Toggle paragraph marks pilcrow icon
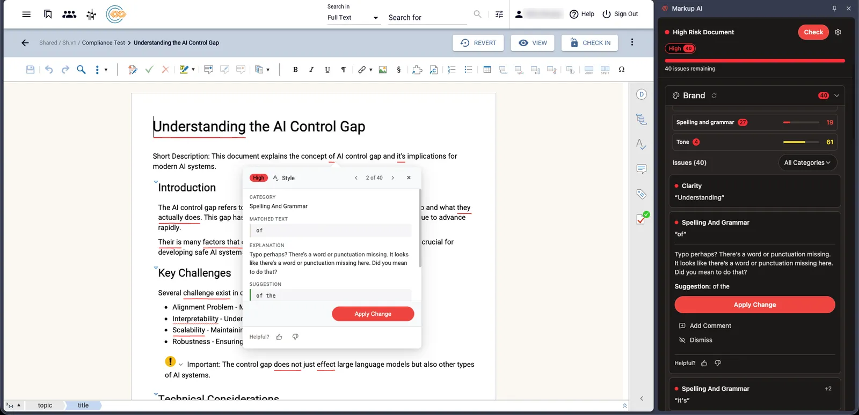859x415 pixels. click(344, 70)
